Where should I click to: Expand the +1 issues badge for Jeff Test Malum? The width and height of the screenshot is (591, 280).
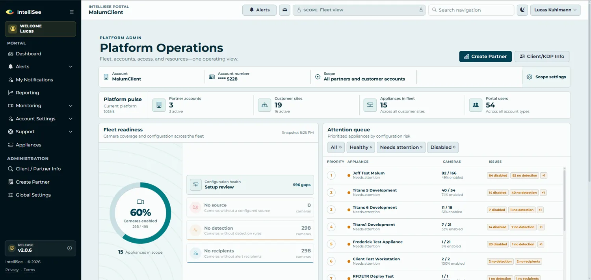coord(544,175)
